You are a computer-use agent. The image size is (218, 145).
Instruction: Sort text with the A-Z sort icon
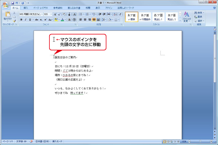point(115,14)
